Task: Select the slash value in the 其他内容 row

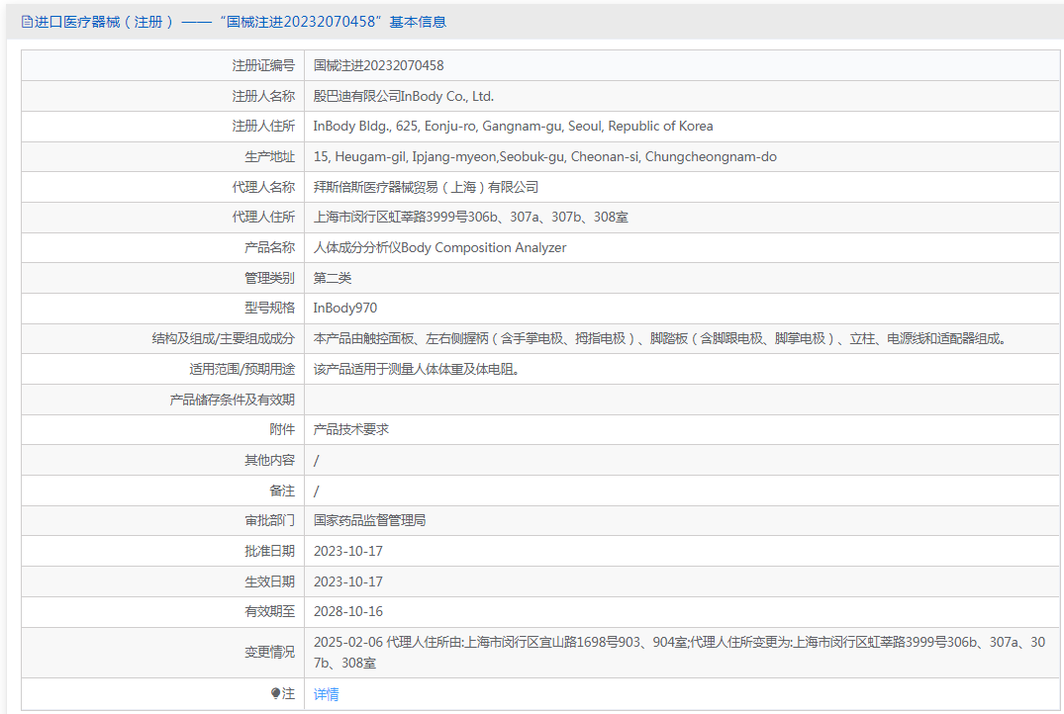Action: [x=316, y=461]
